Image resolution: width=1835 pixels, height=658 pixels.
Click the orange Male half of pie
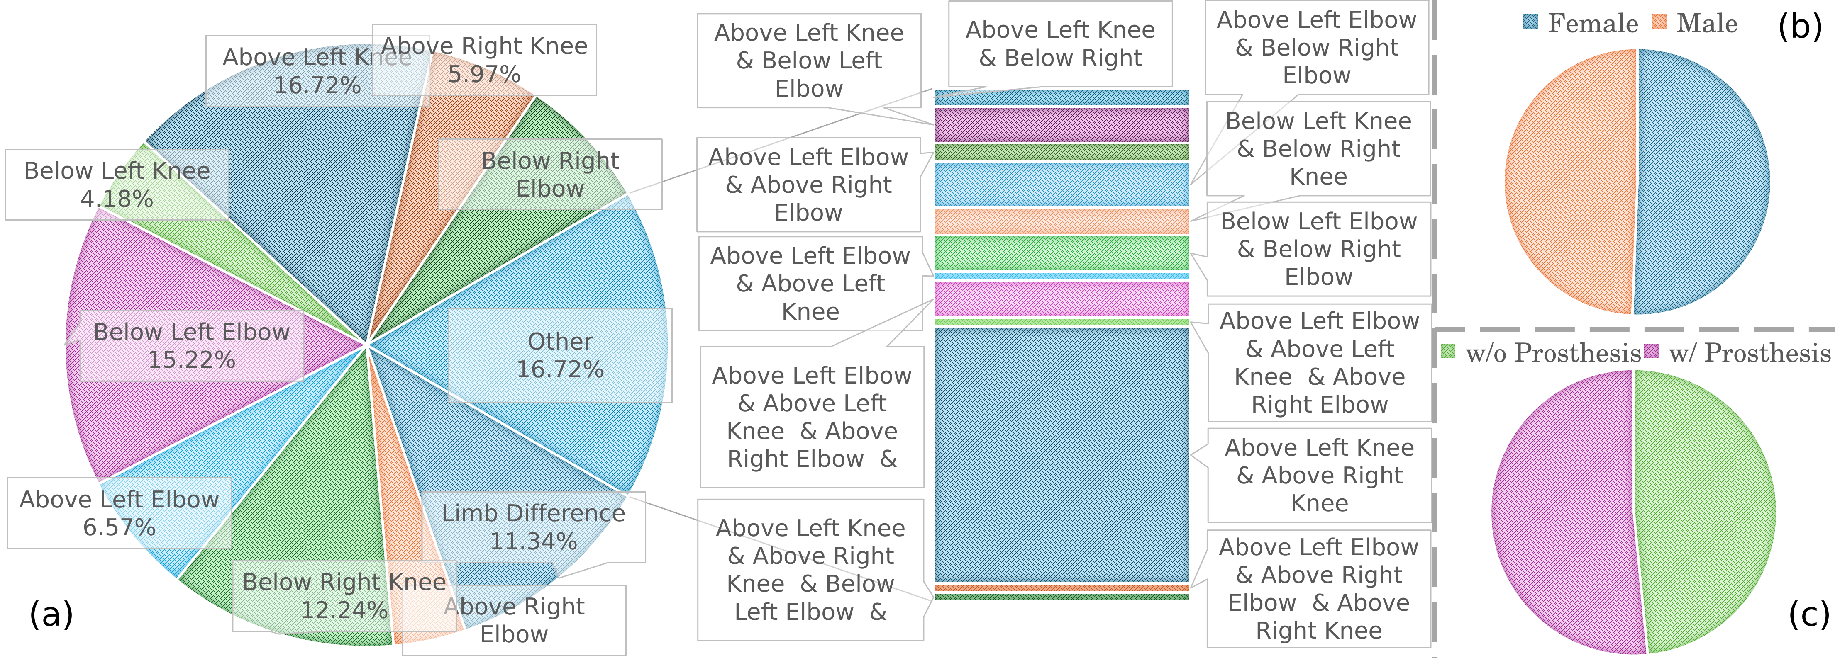[1571, 182]
